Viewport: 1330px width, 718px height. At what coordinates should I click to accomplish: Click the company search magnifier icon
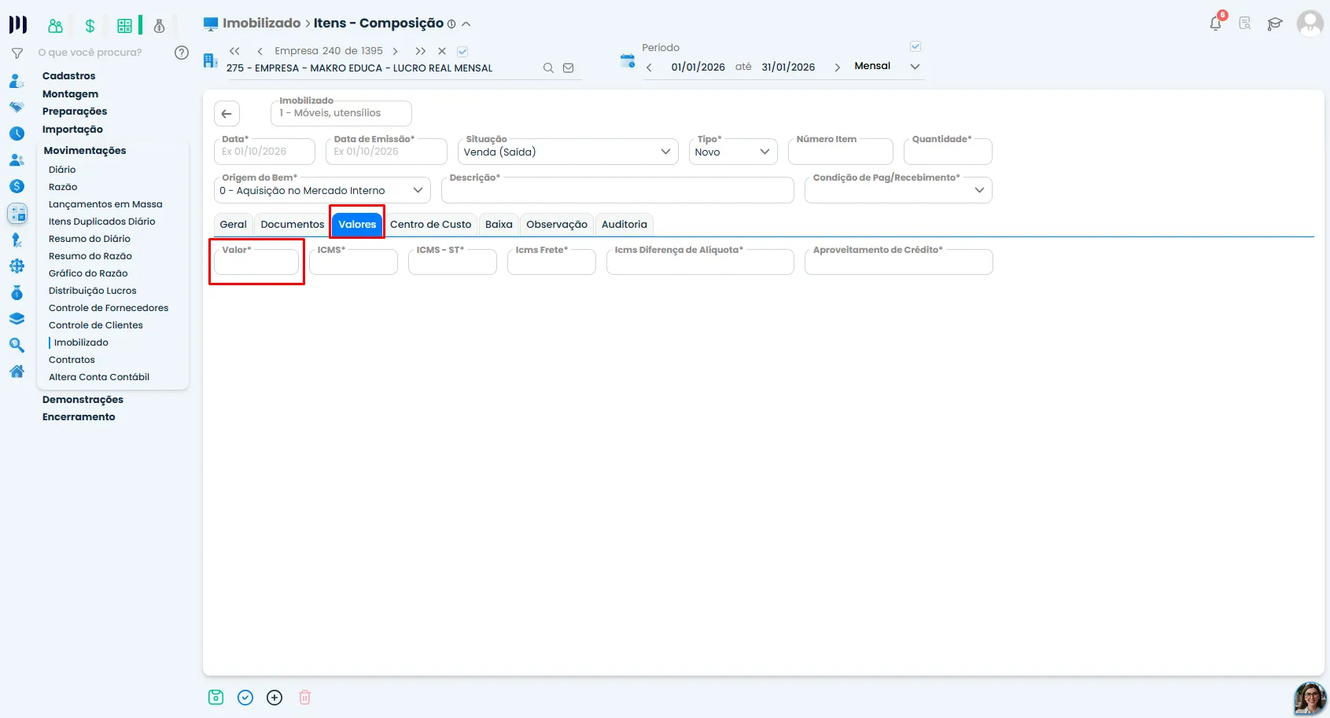(x=548, y=68)
